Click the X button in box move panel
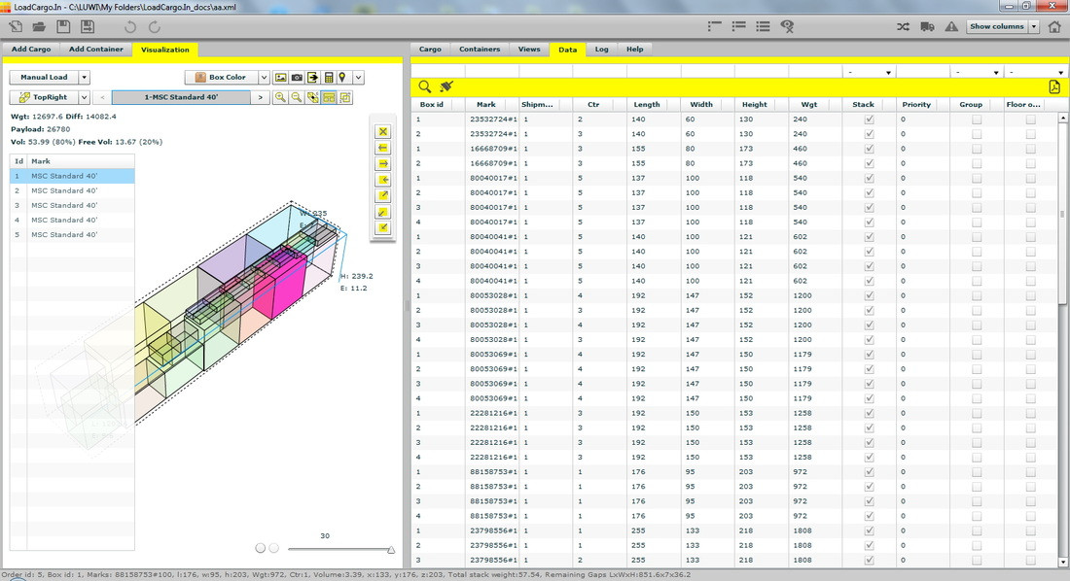The image size is (1070, 581). point(382,131)
